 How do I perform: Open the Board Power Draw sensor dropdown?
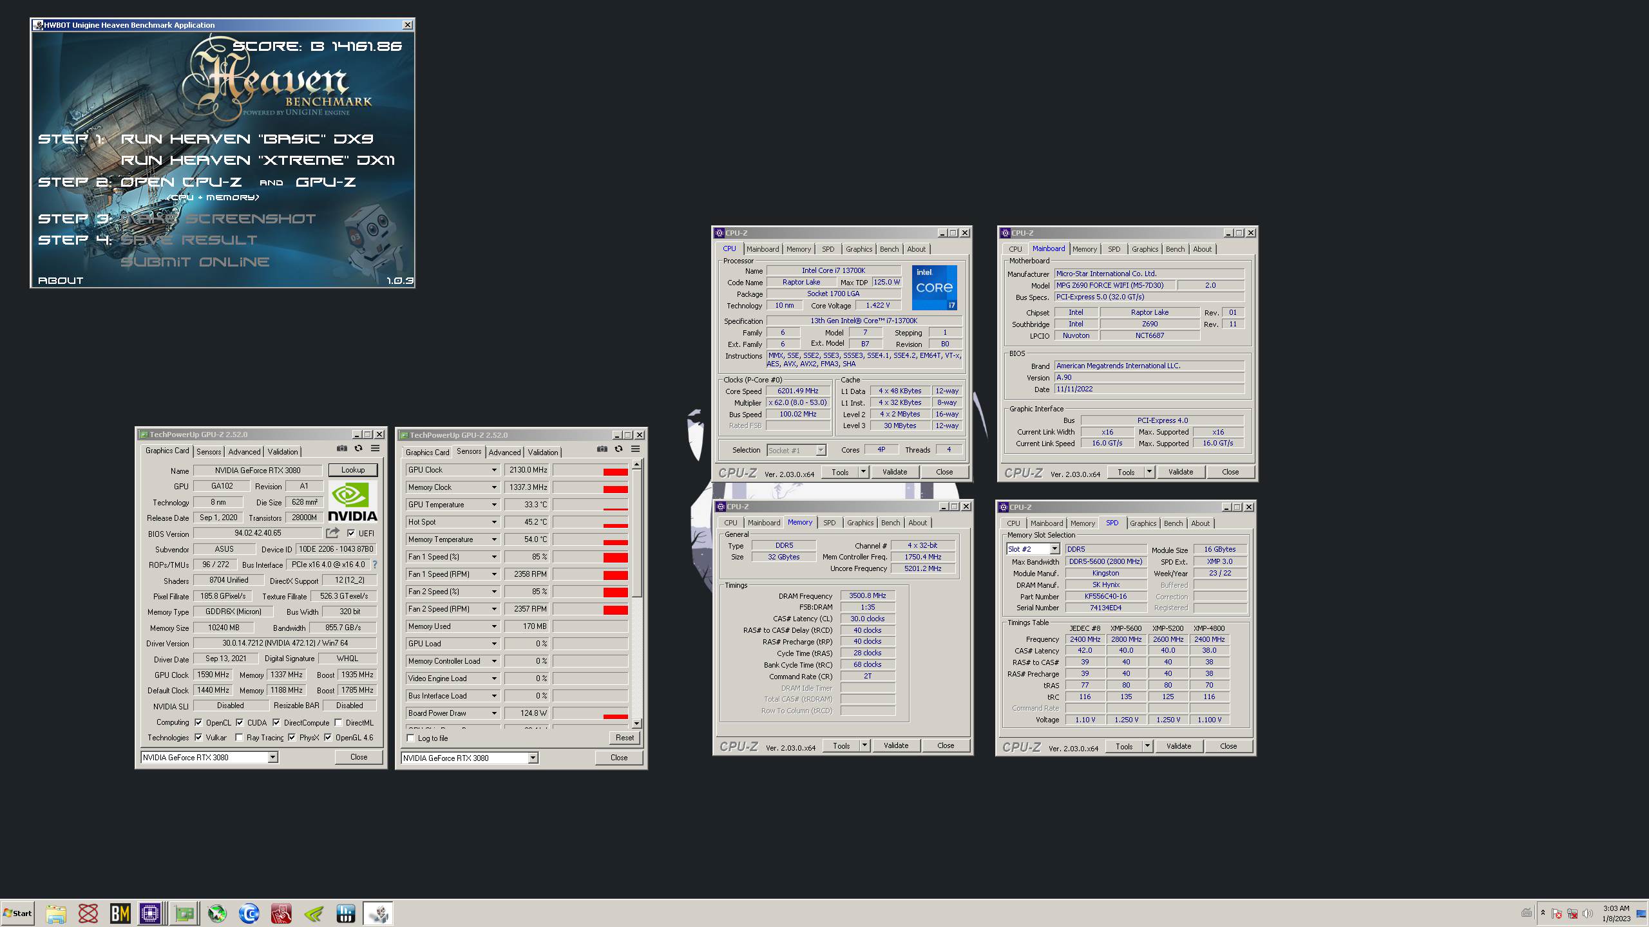tap(494, 713)
